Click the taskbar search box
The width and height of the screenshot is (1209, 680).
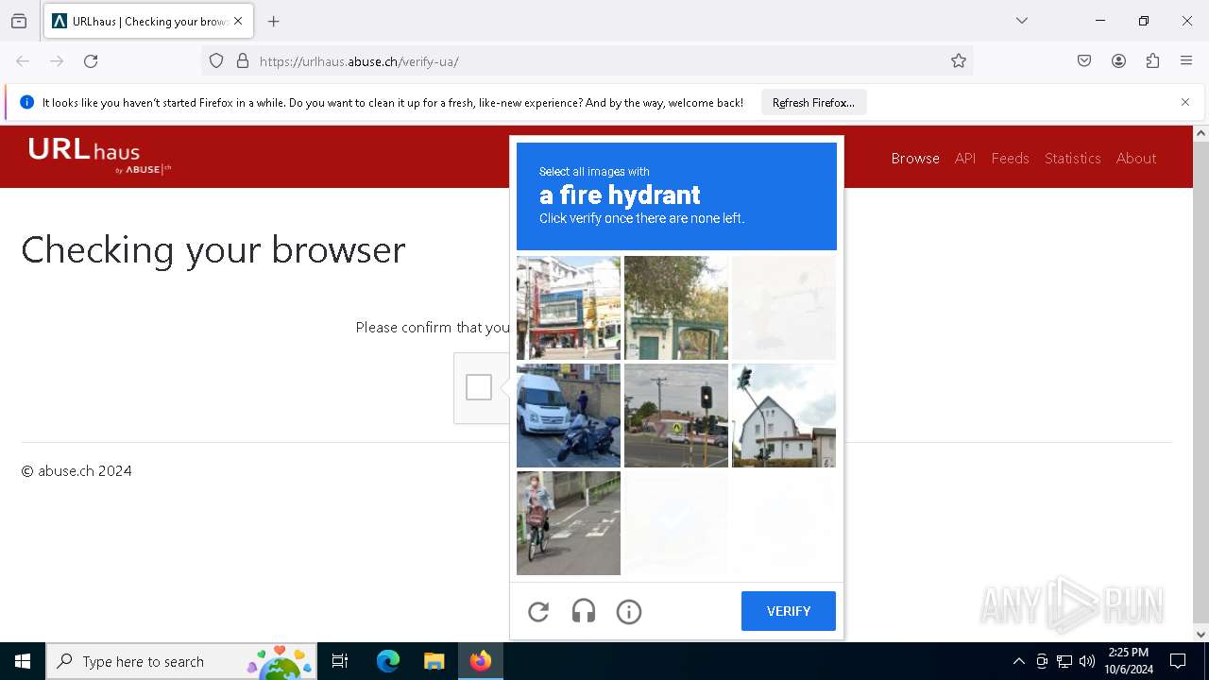(181, 661)
